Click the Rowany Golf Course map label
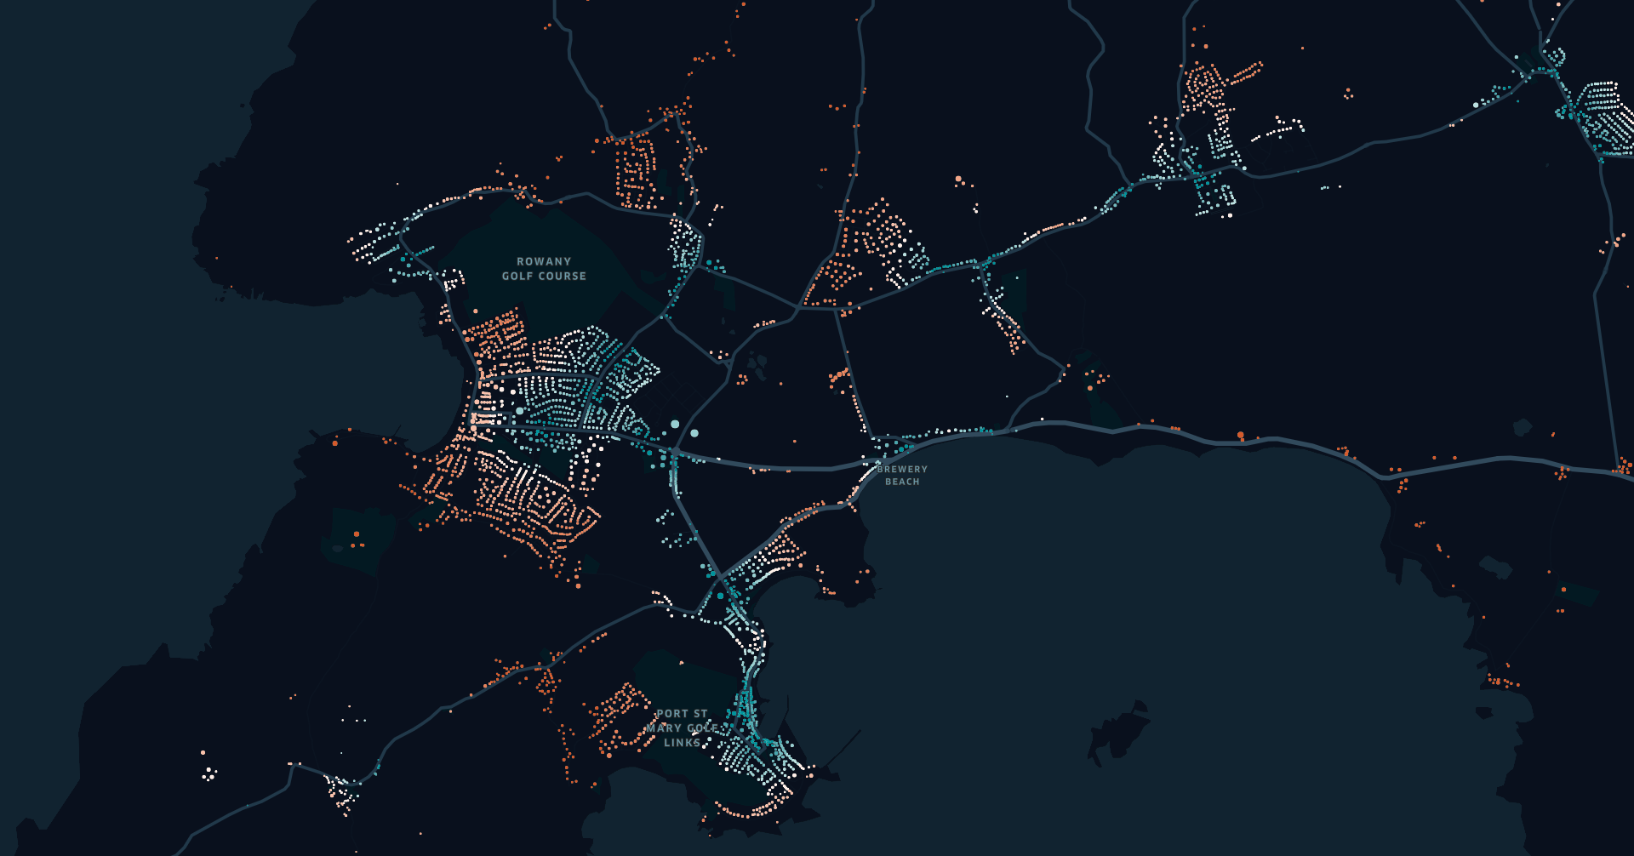 coord(544,269)
